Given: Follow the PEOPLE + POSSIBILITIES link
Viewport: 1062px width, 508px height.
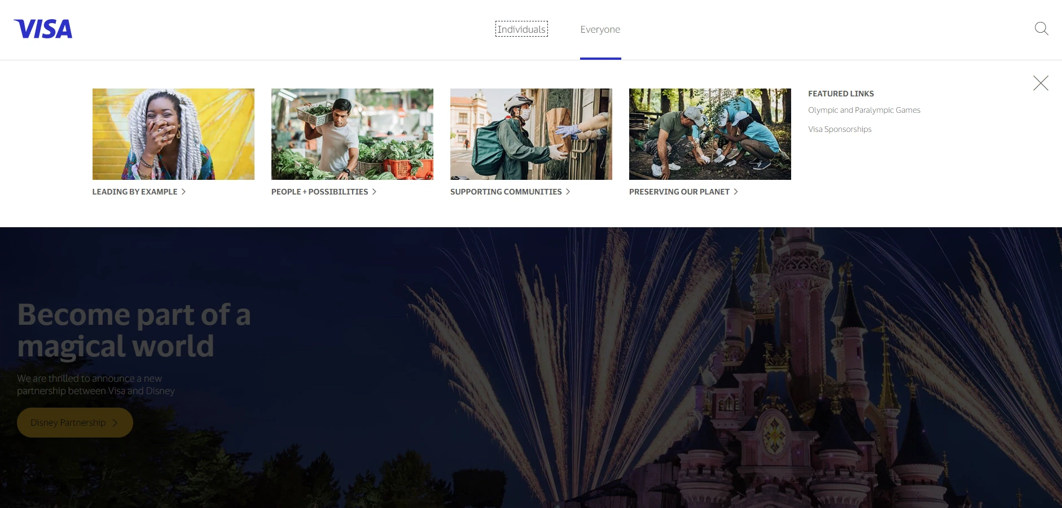Looking at the screenshot, I should (x=324, y=192).
